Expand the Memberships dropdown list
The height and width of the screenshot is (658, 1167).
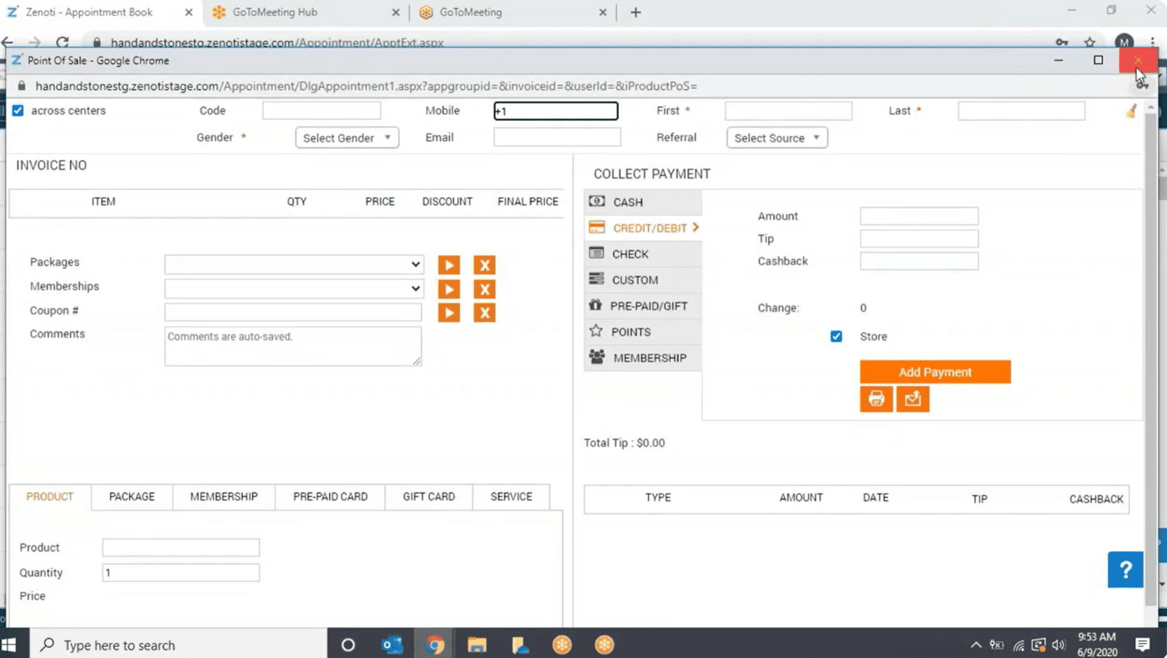click(293, 289)
